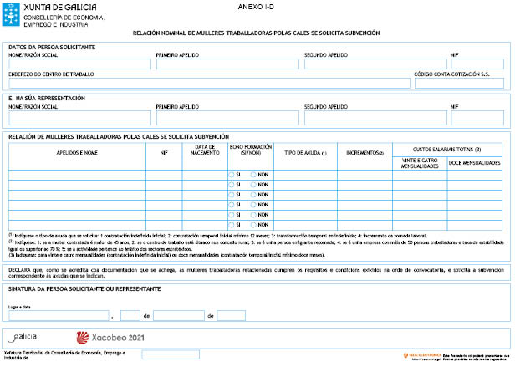The width and height of the screenshot is (515, 367).
Task: Focus the representative's Segundo Apelido field
Action: (374, 117)
